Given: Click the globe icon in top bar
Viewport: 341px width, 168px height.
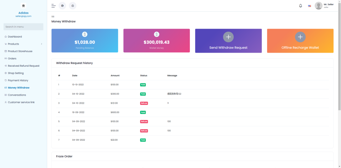Looking at the screenshot, I should (62, 6).
